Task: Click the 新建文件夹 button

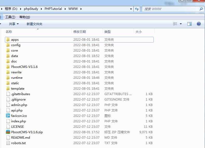Action: [x=34, y=24]
